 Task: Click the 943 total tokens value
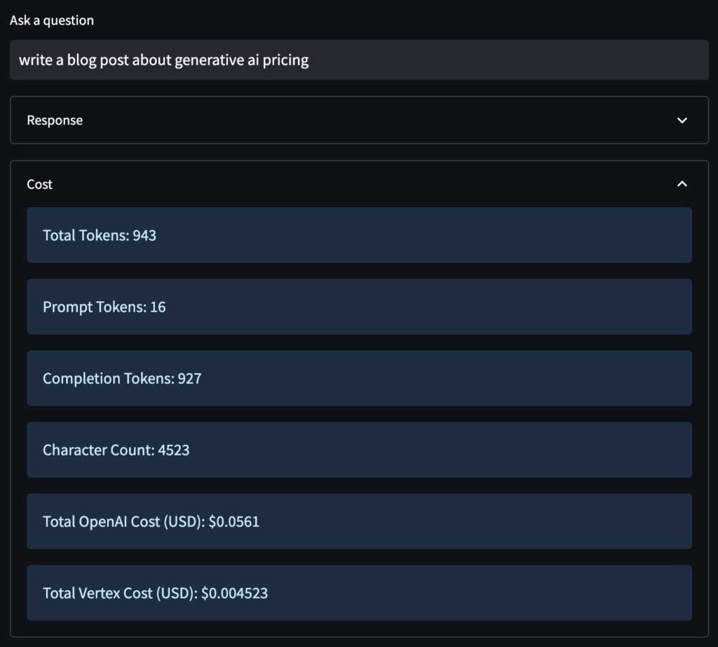(x=144, y=236)
